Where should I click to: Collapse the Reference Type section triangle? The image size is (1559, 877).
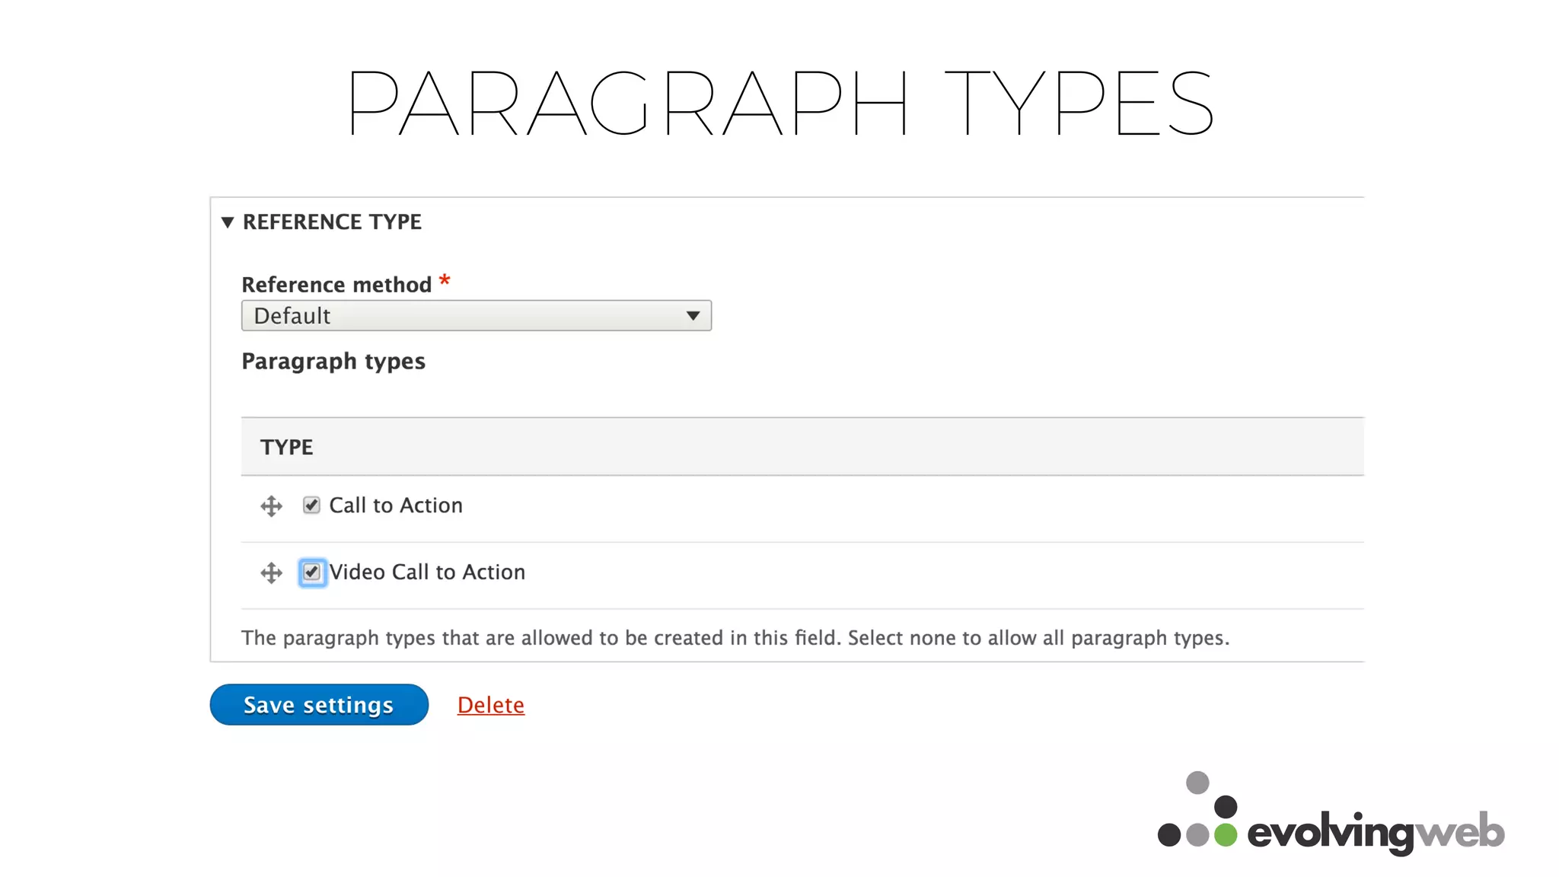pos(227,222)
